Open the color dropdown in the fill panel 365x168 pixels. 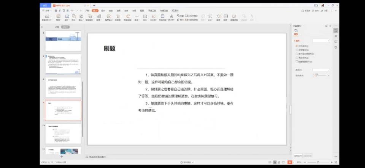pos(321,70)
